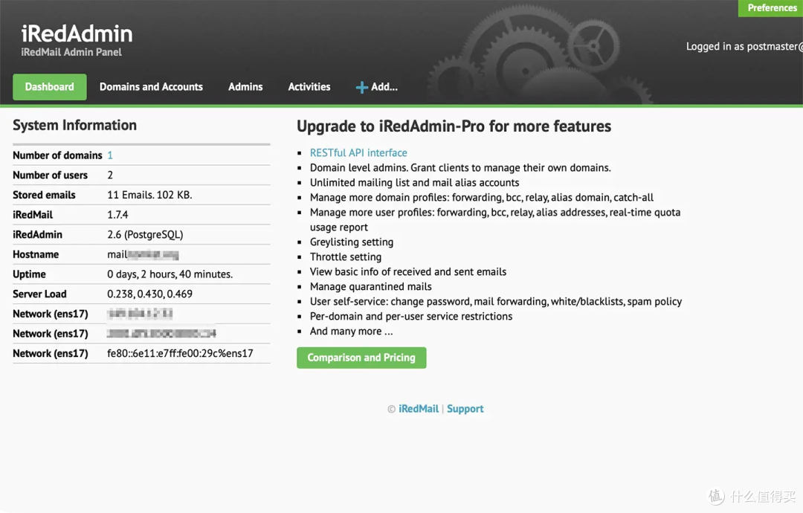Screen dimensions: 803x513
Task: Go to Domains and Accounts
Action: [x=151, y=87]
